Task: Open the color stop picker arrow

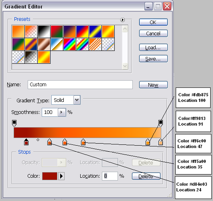Action: (61, 176)
